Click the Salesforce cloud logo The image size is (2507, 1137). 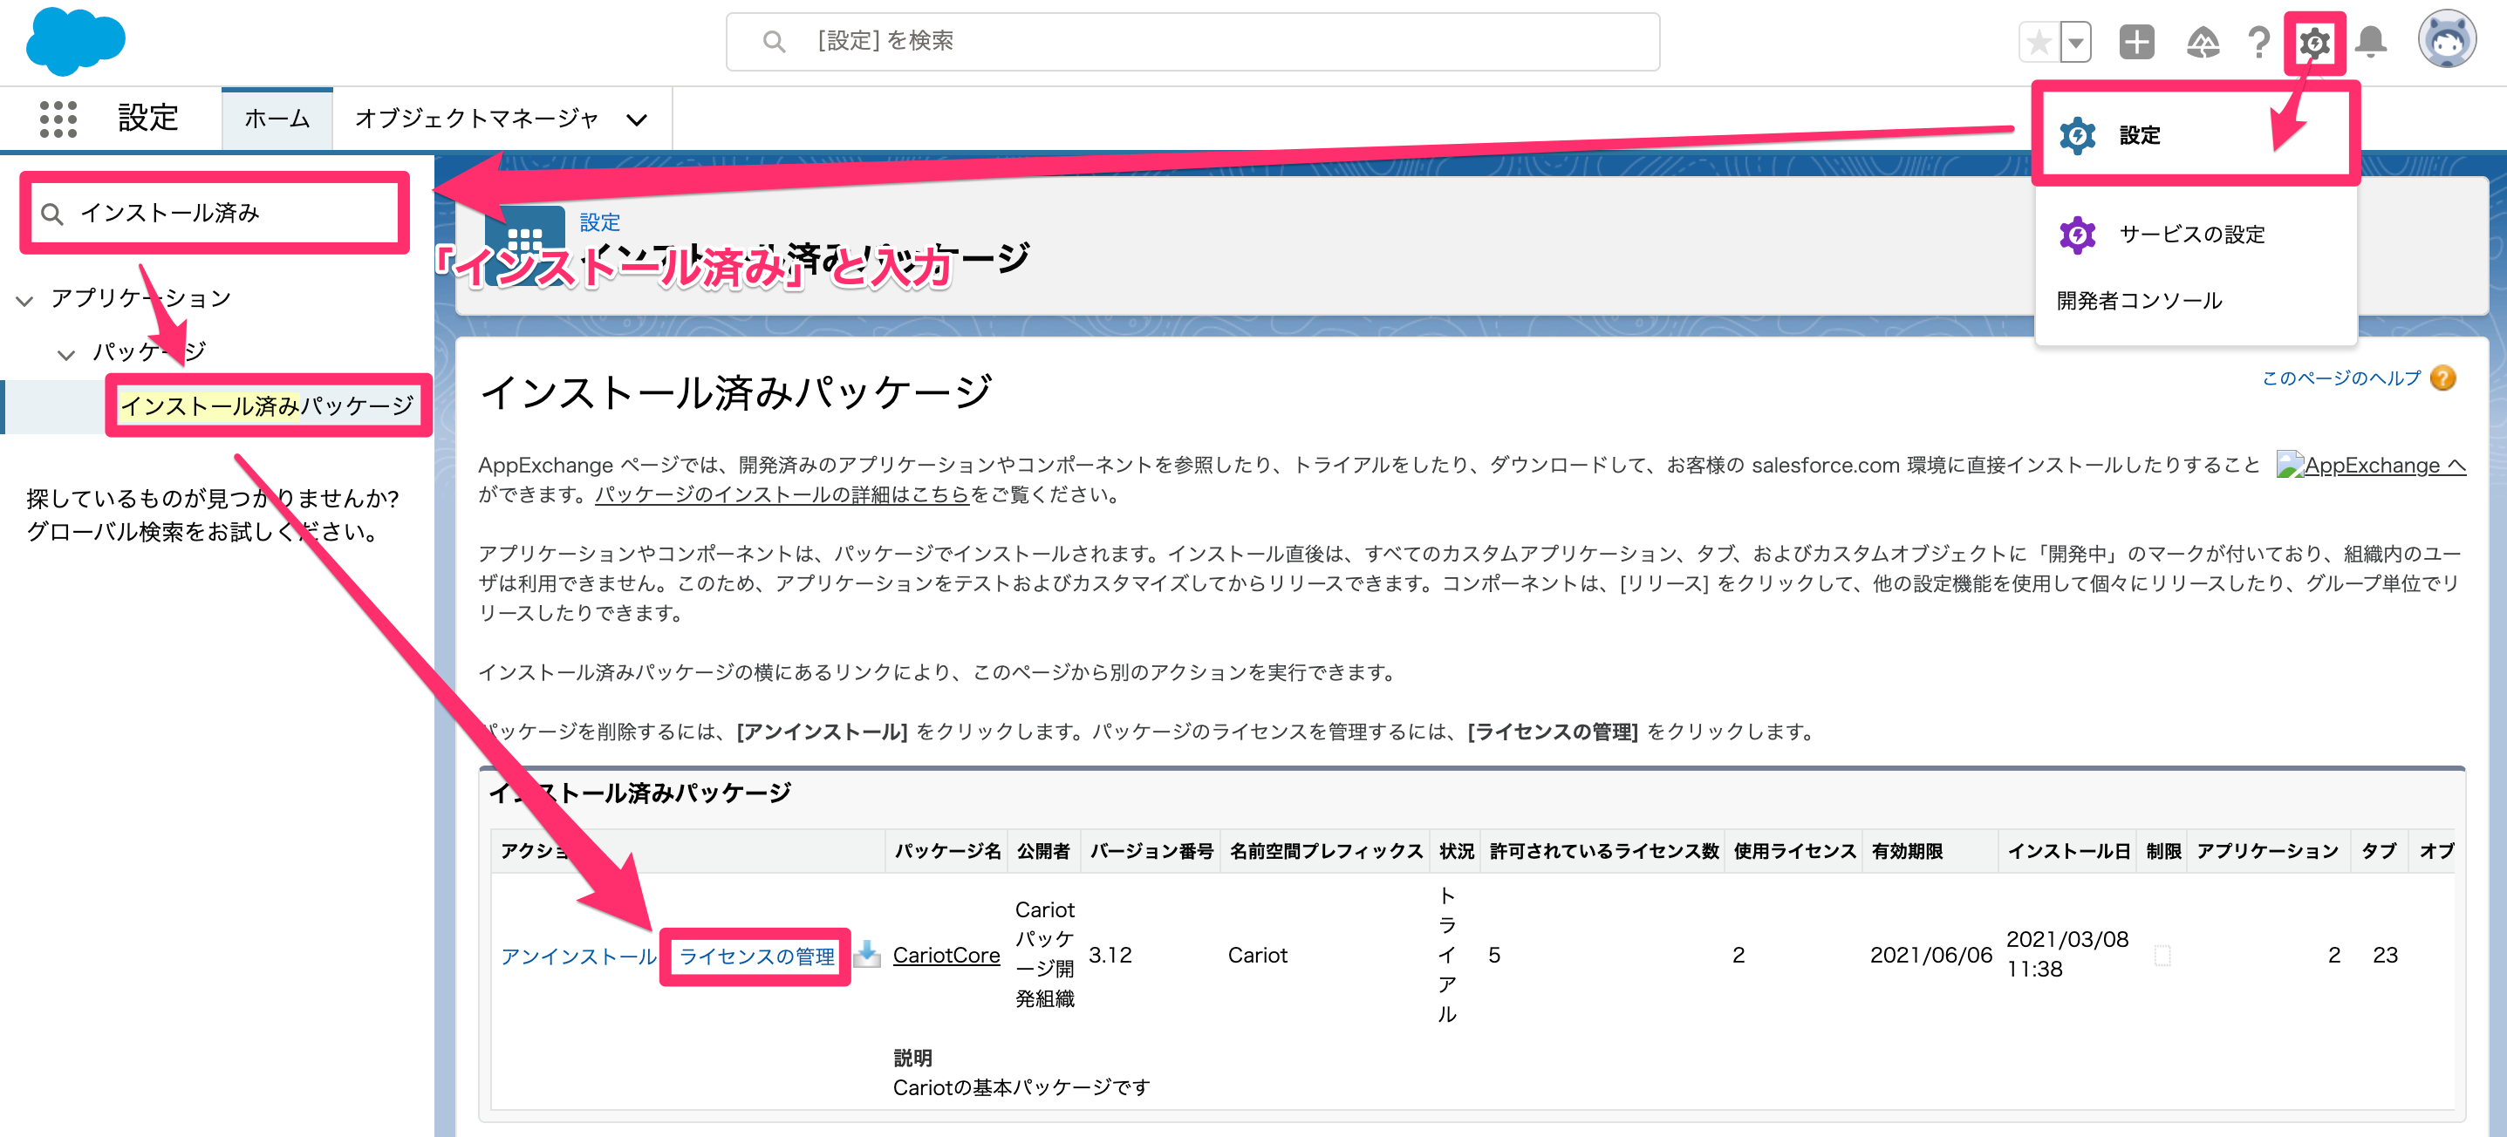point(75,41)
